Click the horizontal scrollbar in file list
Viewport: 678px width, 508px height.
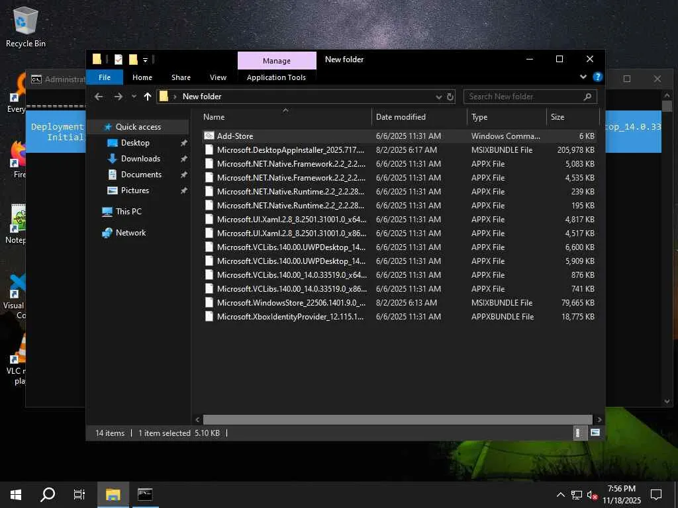click(397, 419)
